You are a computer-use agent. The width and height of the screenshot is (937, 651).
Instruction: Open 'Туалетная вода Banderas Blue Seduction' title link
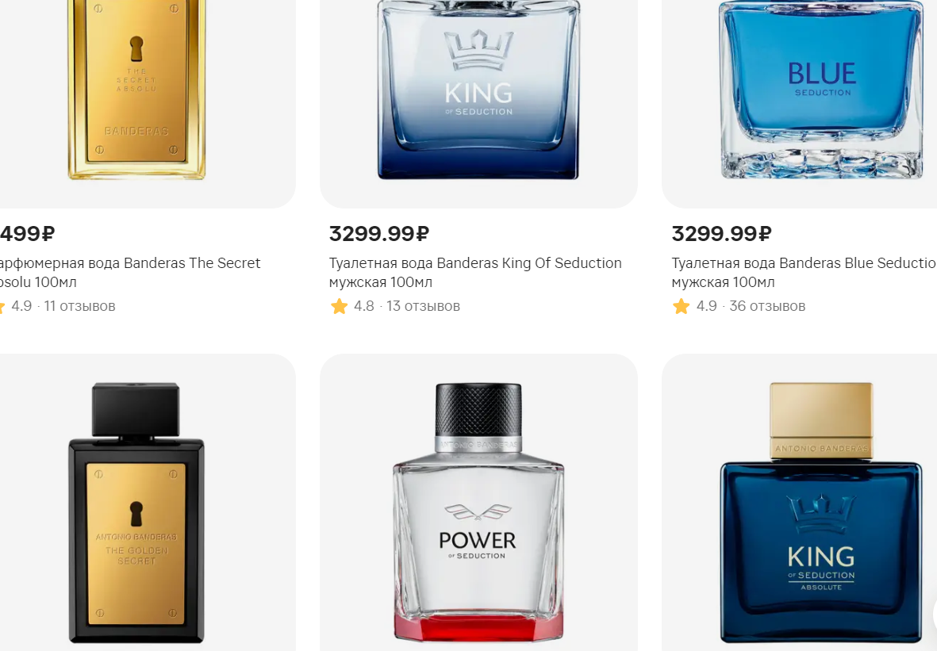(x=804, y=272)
